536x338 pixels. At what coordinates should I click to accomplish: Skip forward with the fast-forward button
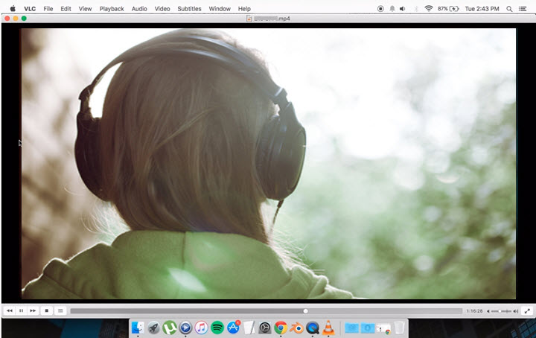(33, 310)
